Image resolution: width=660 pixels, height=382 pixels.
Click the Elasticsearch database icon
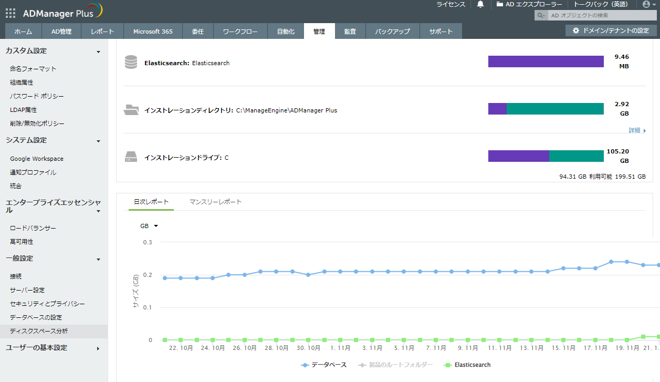click(131, 63)
